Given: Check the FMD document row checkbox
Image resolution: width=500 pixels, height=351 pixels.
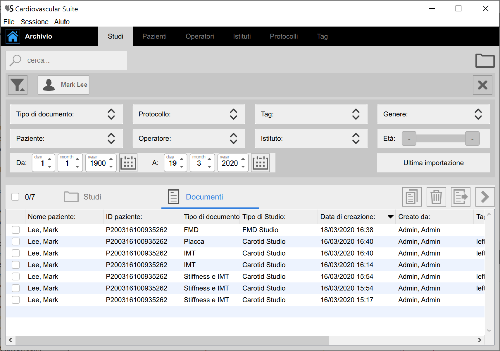Looking at the screenshot, I should click(16, 230).
